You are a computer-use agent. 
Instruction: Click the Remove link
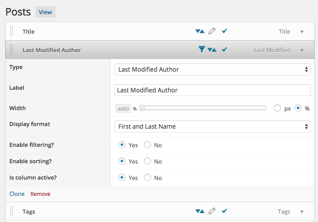point(40,194)
